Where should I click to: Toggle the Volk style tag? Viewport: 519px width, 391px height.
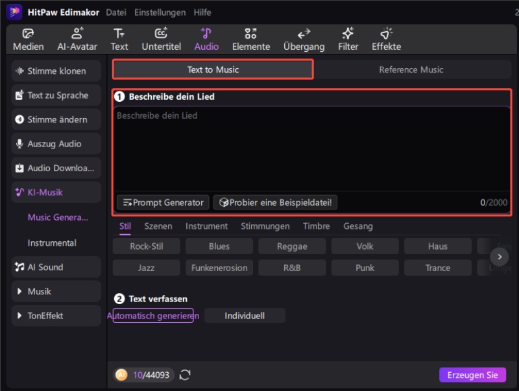click(365, 246)
